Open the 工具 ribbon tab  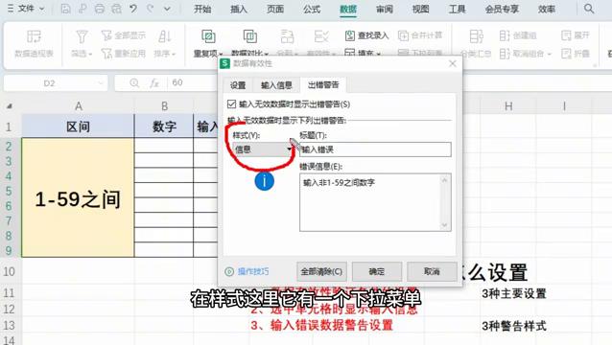pos(457,9)
